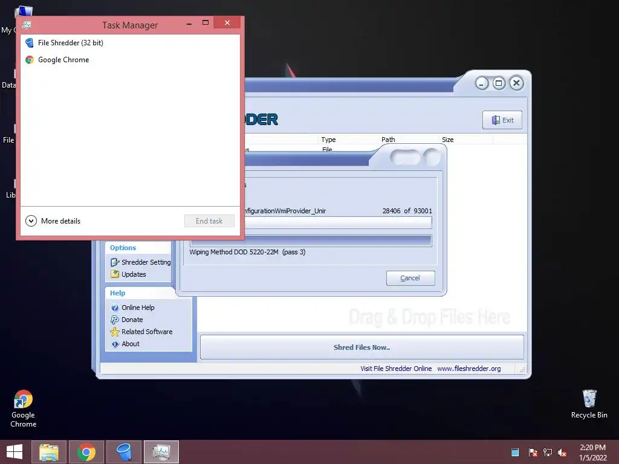Screen dimensions: 619x464
Task: Click the Help section header
Action: pos(118,293)
